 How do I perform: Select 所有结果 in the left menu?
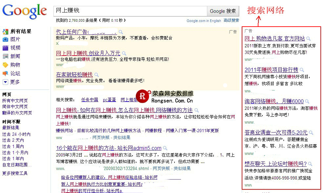(20, 32)
